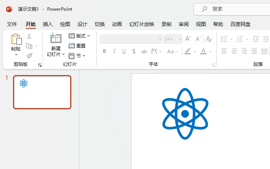The width and height of the screenshot is (270, 169).
Task: Click the 搜索 search box
Action: [x=232, y=9]
